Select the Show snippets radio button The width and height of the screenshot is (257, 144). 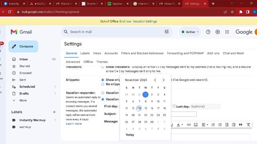(x=103, y=80)
